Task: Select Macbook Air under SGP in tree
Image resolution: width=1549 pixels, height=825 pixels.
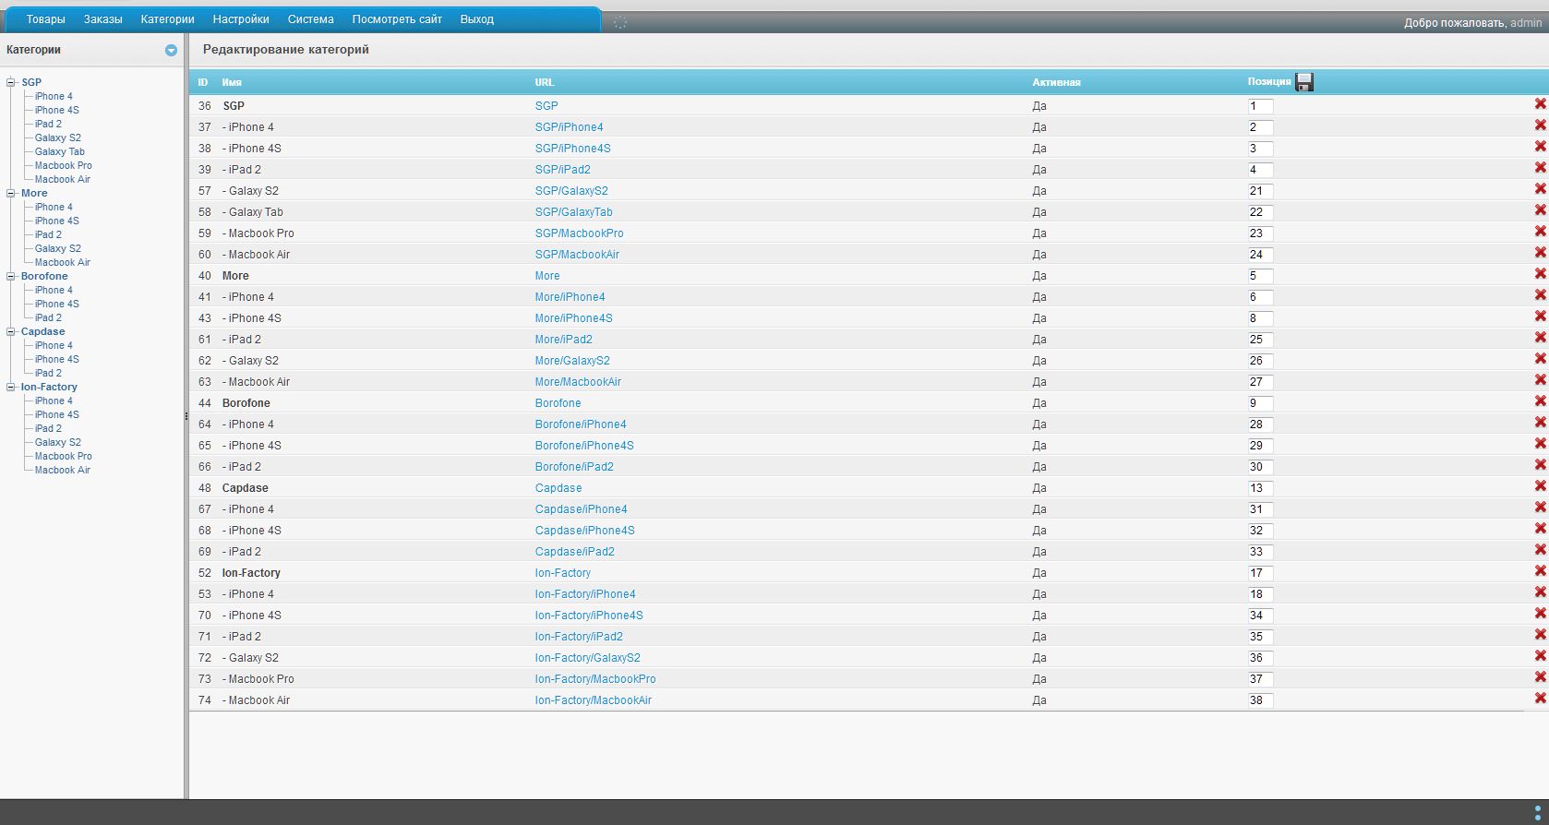Action: tap(63, 179)
